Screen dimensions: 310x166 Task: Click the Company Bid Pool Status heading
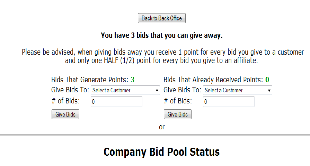pyautogui.click(x=161, y=152)
